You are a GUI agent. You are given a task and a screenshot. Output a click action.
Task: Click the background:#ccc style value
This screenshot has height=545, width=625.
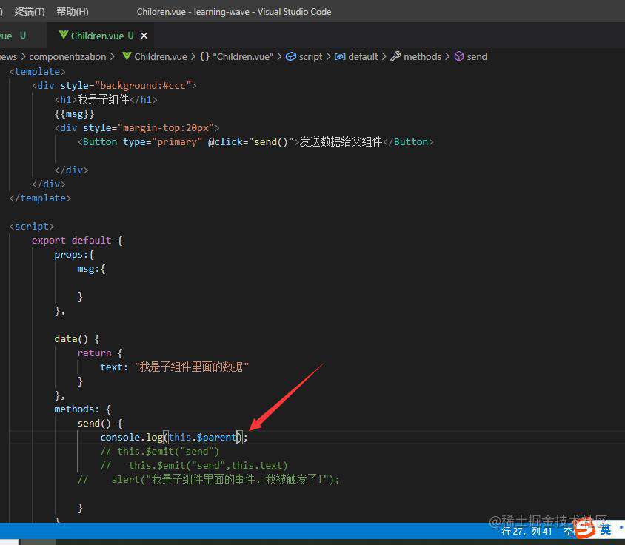click(143, 85)
